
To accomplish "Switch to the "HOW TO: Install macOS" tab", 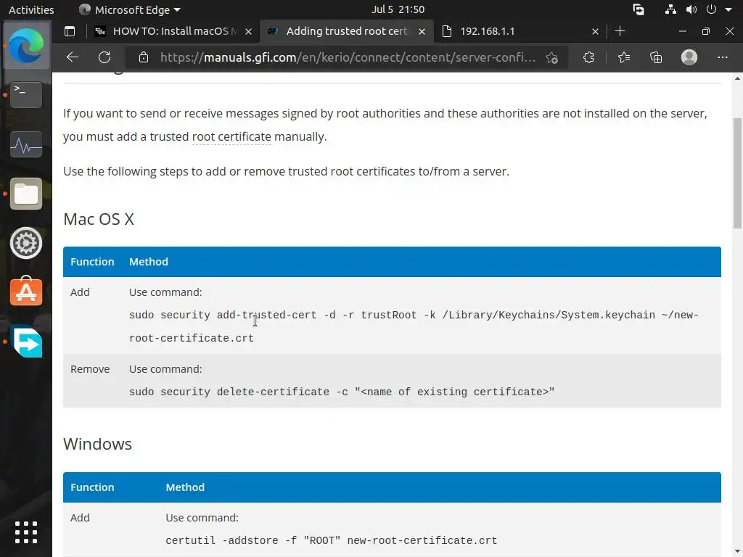I will pyautogui.click(x=174, y=31).
